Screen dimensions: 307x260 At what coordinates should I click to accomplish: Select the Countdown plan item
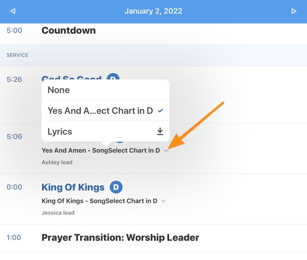[69, 30]
